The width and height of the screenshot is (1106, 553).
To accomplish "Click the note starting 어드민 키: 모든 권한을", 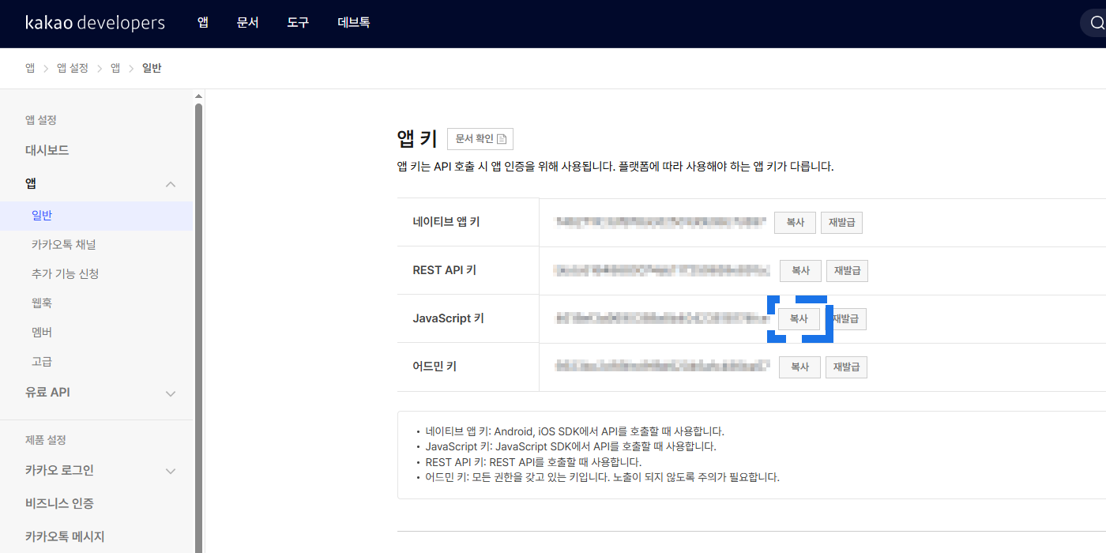I will (602, 477).
